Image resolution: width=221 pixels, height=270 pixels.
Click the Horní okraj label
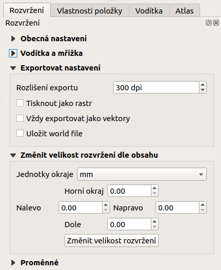point(84,191)
